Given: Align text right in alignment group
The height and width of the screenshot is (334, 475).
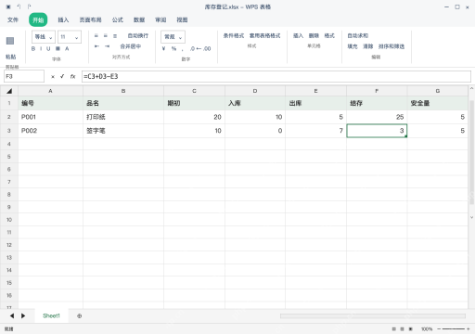Looking at the screenshot, I should (115, 36).
